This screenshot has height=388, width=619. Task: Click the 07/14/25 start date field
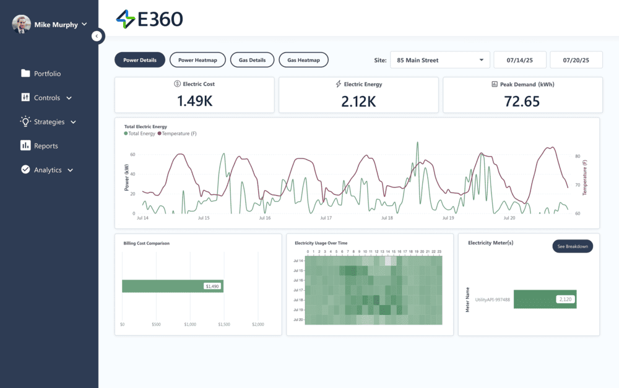click(x=520, y=59)
